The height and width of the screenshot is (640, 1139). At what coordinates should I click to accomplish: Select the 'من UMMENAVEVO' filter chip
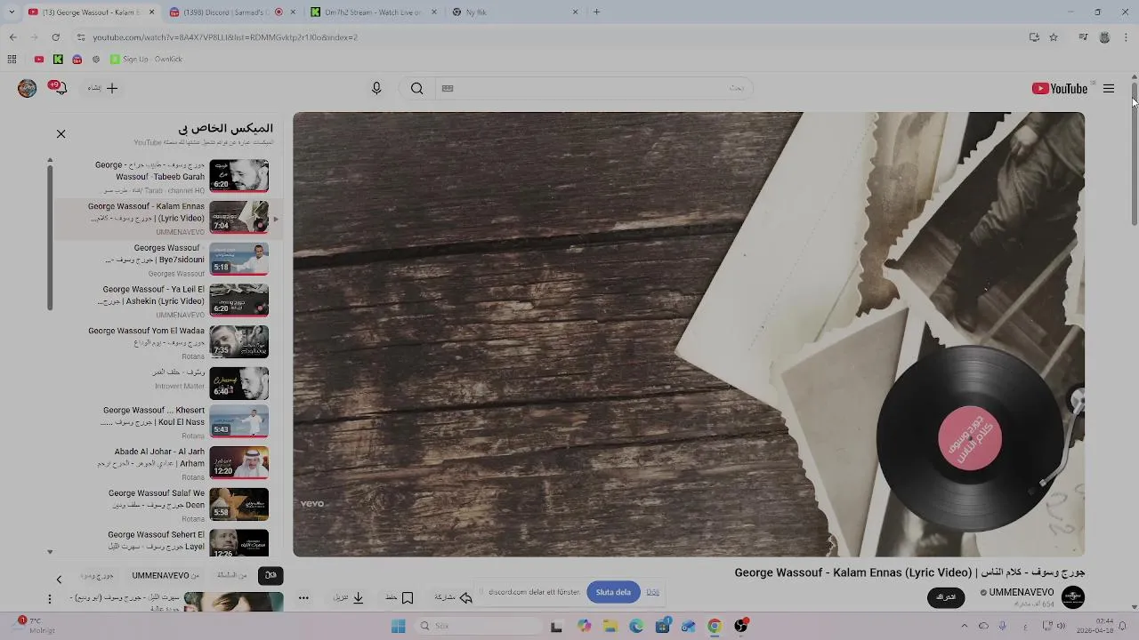click(166, 576)
